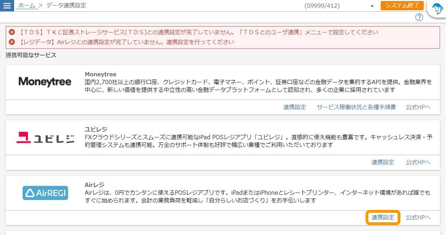Click the (09999/412) company code text
The height and width of the screenshot is (235, 446).
(321, 6)
